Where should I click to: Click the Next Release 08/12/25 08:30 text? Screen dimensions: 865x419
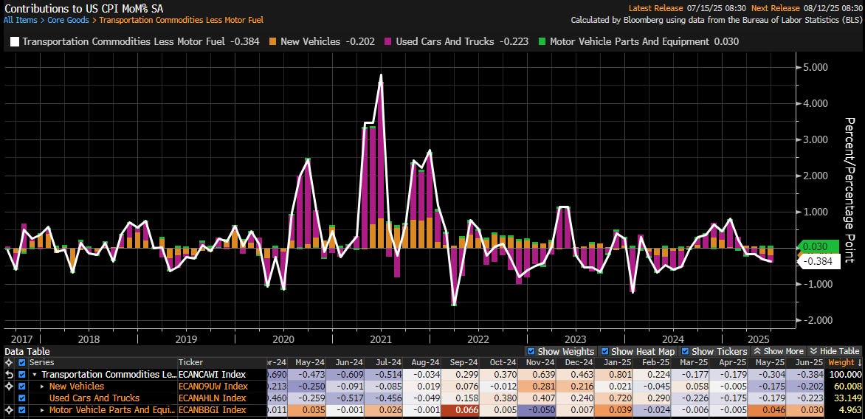[x=807, y=7]
